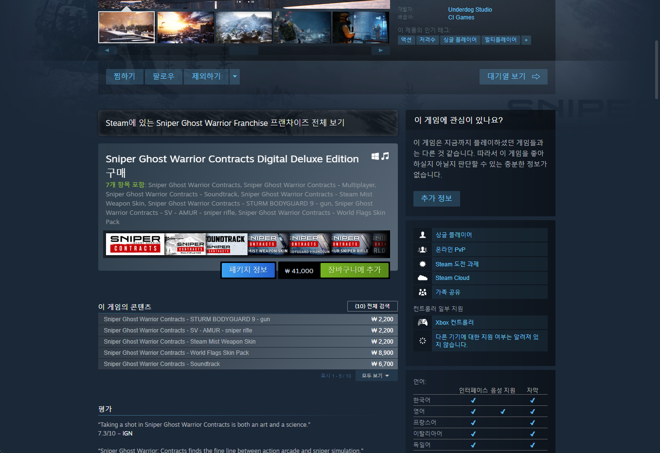This screenshot has width=660, height=453.
Task: Select the 싱글 플레이어 tag
Action: 460,40
